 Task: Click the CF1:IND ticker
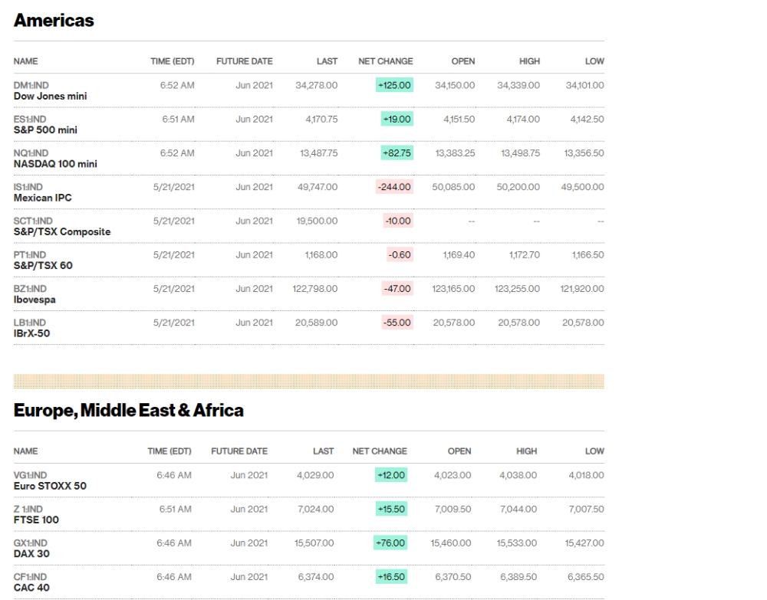click(x=31, y=576)
